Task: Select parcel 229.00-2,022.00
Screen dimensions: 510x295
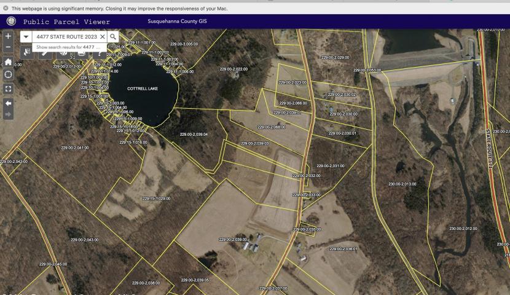Action: click(233, 69)
